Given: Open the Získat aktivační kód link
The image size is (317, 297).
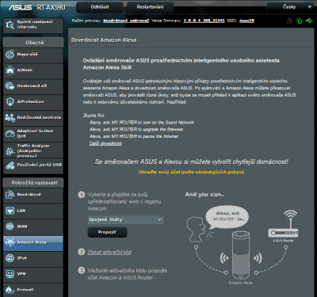Looking at the screenshot, I should [109, 252].
